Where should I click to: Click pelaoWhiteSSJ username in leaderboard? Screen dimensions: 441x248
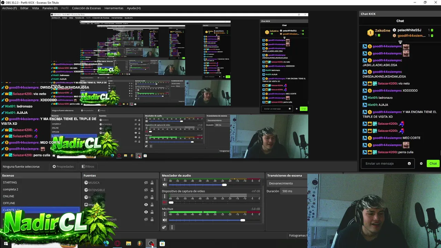pos(409,30)
